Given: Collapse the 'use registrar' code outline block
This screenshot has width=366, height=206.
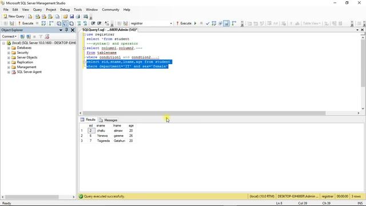Looking at the screenshot, I should [84, 34].
